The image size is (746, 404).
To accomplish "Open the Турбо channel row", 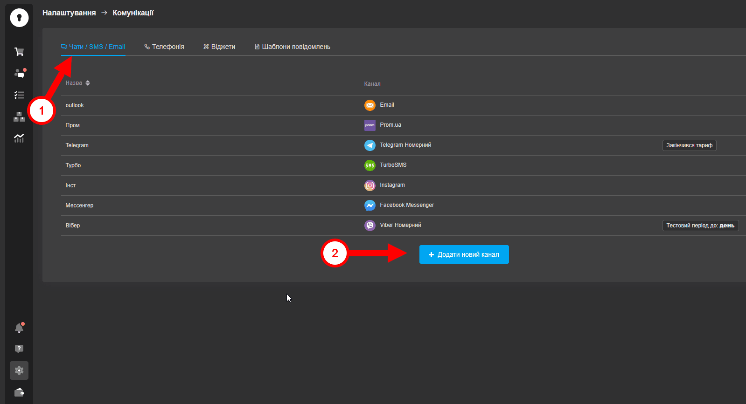I will pos(403,165).
